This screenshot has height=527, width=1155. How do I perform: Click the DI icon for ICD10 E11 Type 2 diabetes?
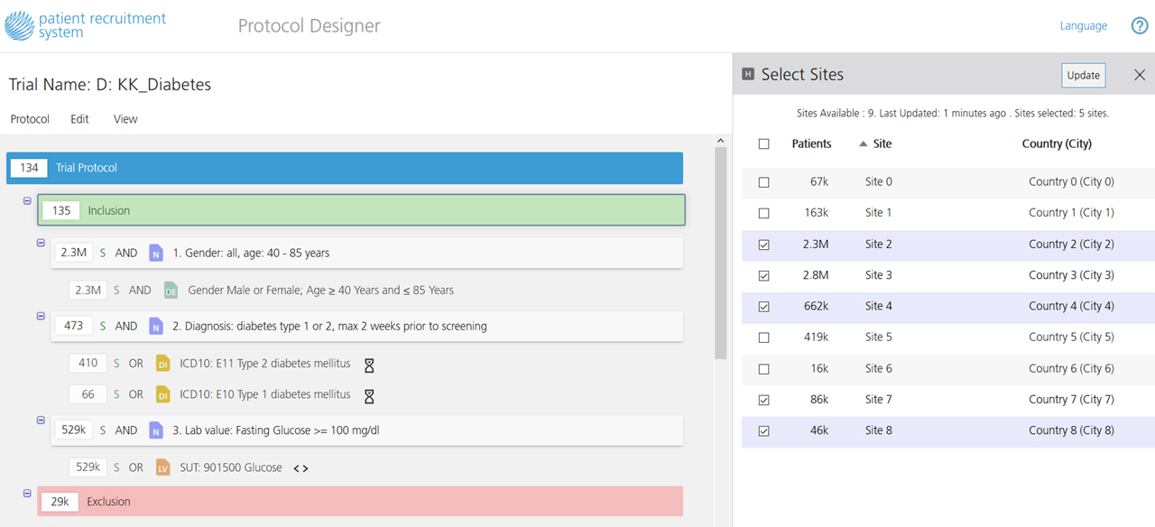pyautogui.click(x=162, y=364)
